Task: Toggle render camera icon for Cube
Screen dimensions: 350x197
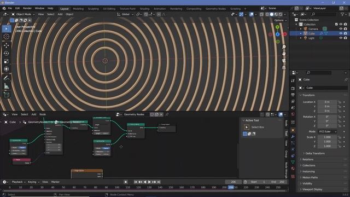Action: tap(346, 33)
